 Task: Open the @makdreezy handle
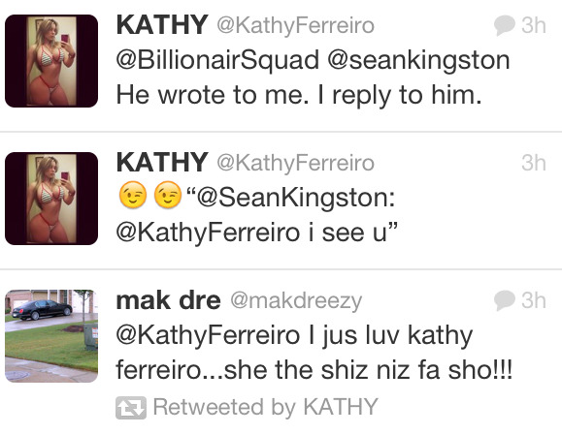[x=296, y=301]
